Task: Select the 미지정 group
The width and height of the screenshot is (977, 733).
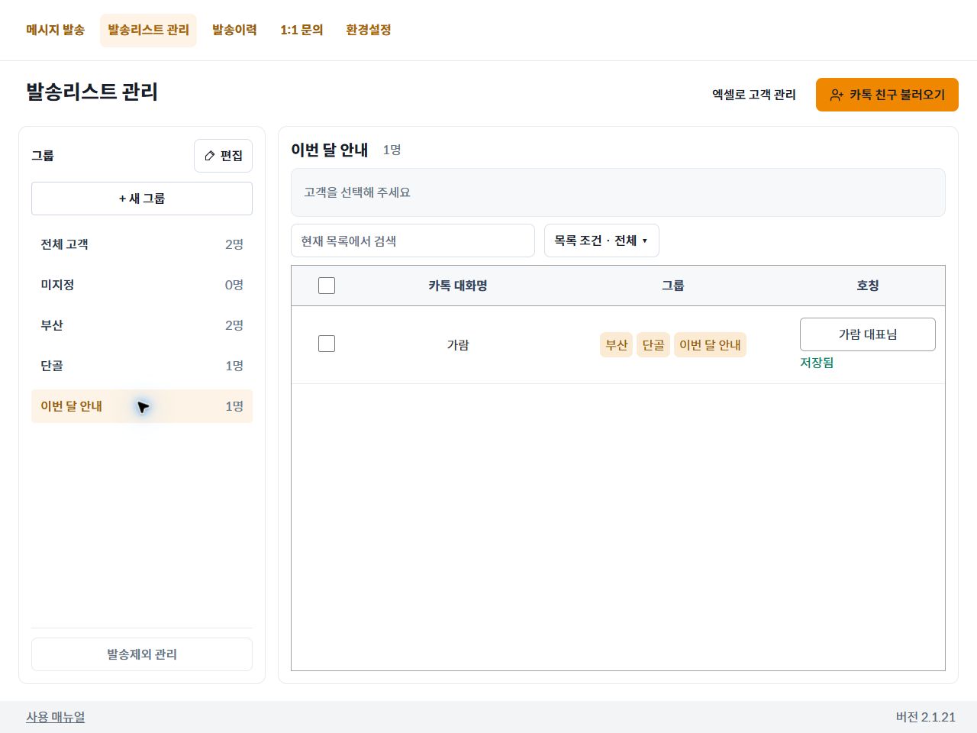Action: point(142,285)
